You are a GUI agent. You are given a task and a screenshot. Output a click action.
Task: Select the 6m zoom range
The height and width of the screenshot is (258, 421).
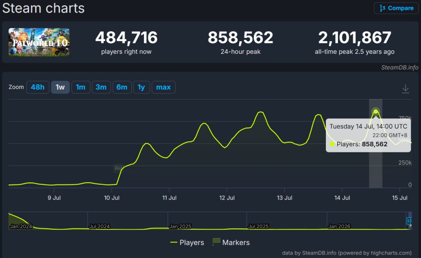pyautogui.click(x=122, y=87)
